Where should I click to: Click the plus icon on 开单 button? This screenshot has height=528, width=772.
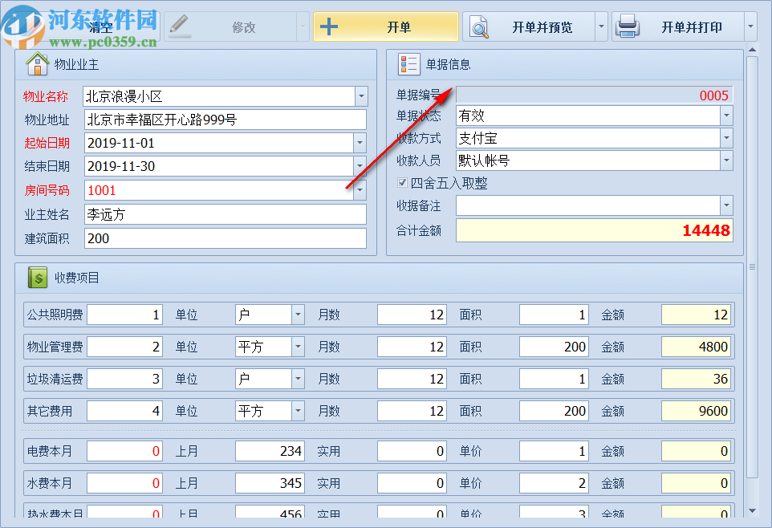point(327,26)
